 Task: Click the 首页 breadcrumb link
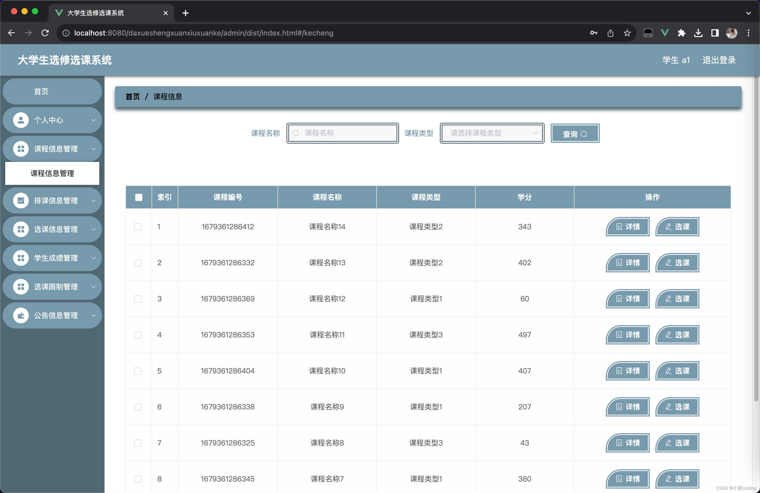pyautogui.click(x=133, y=96)
